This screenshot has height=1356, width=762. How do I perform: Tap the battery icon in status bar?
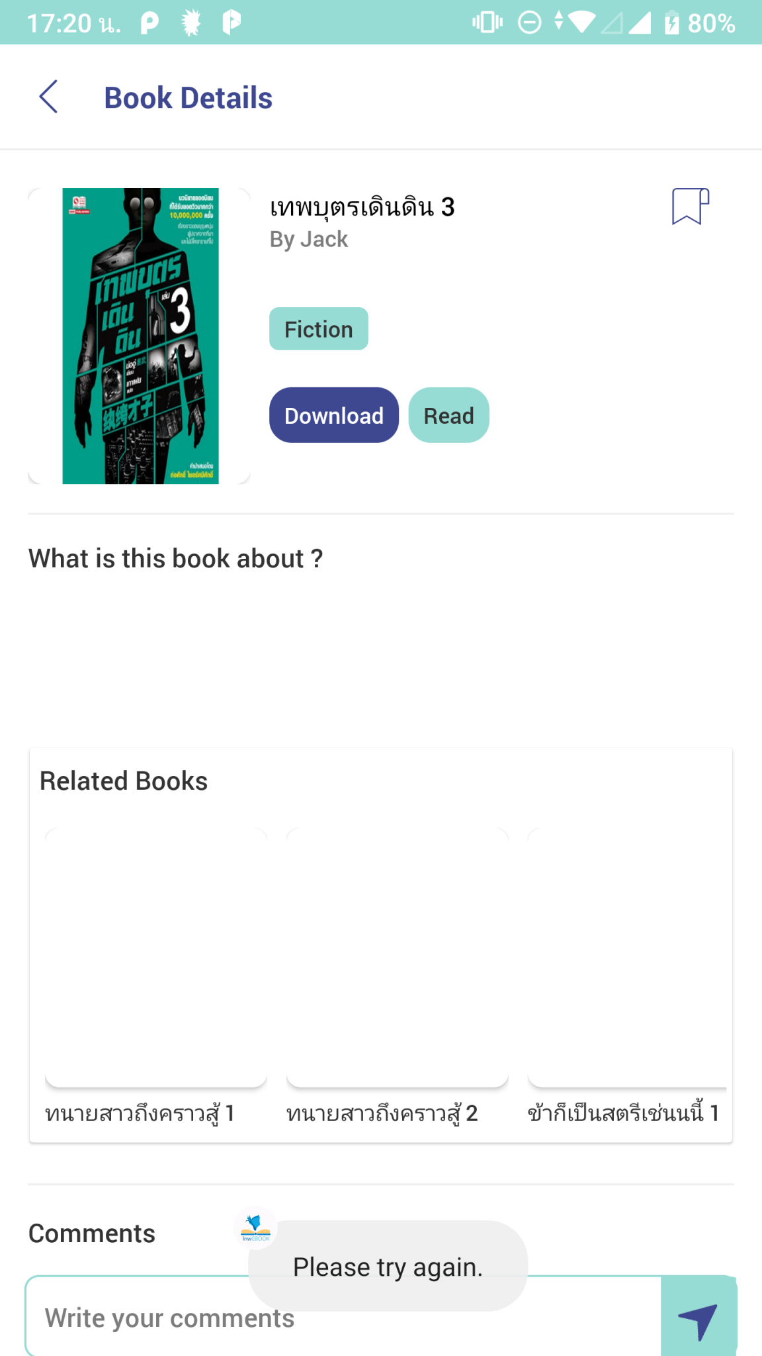pyautogui.click(x=671, y=23)
